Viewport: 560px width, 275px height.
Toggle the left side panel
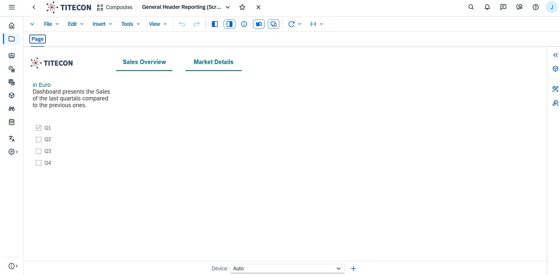tap(215, 24)
